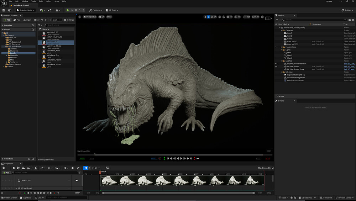
Task: Select the translate (move) gizmo tool in the viewport
Action: click(209, 17)
